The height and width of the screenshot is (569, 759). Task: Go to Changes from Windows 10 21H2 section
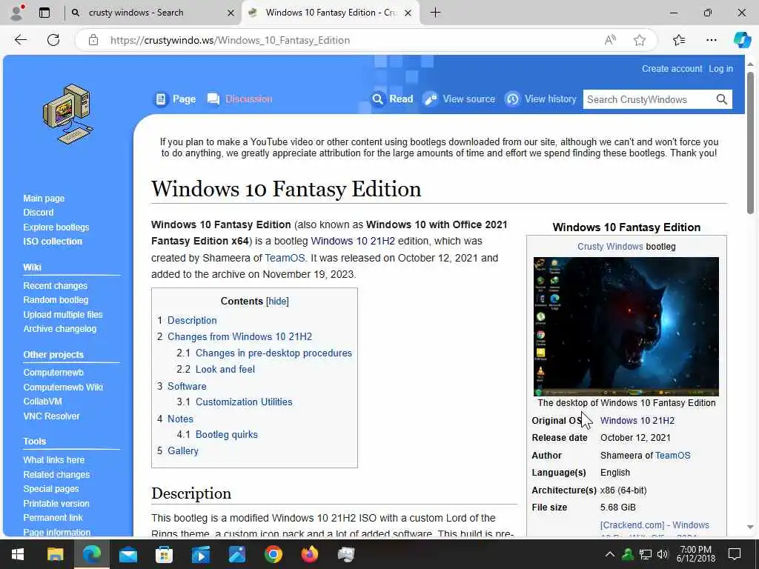239,337
